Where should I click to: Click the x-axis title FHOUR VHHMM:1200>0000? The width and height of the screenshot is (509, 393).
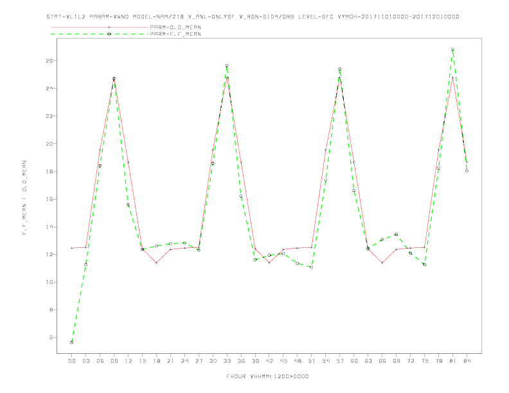click(x=267, y=376)
